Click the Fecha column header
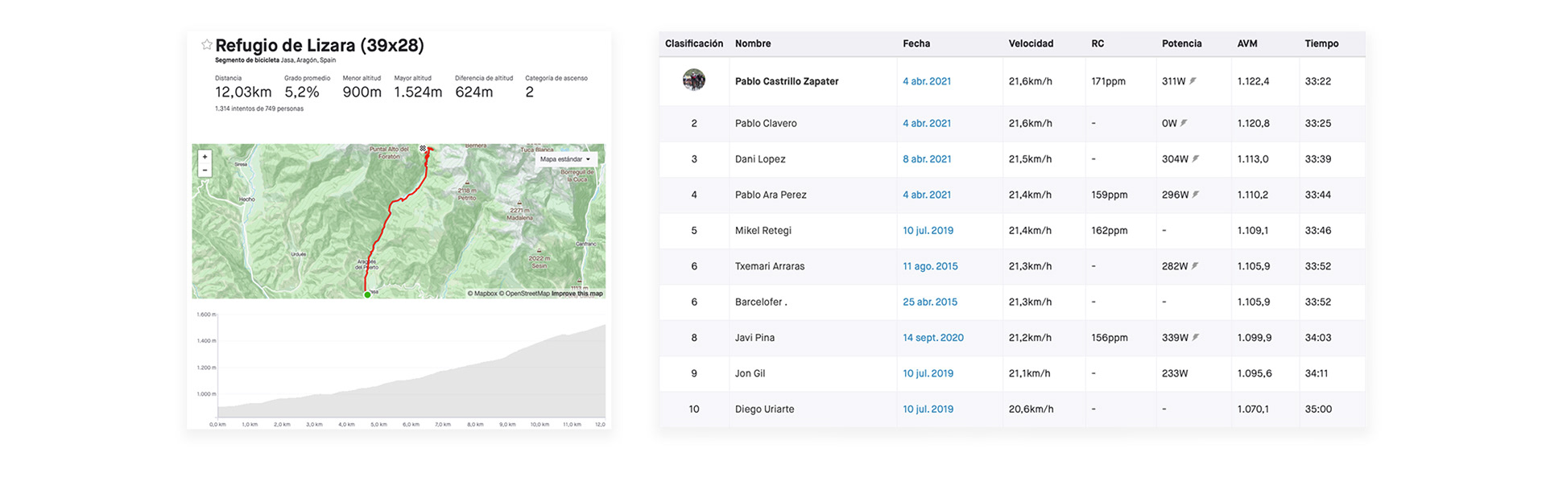 coord(916,43)
